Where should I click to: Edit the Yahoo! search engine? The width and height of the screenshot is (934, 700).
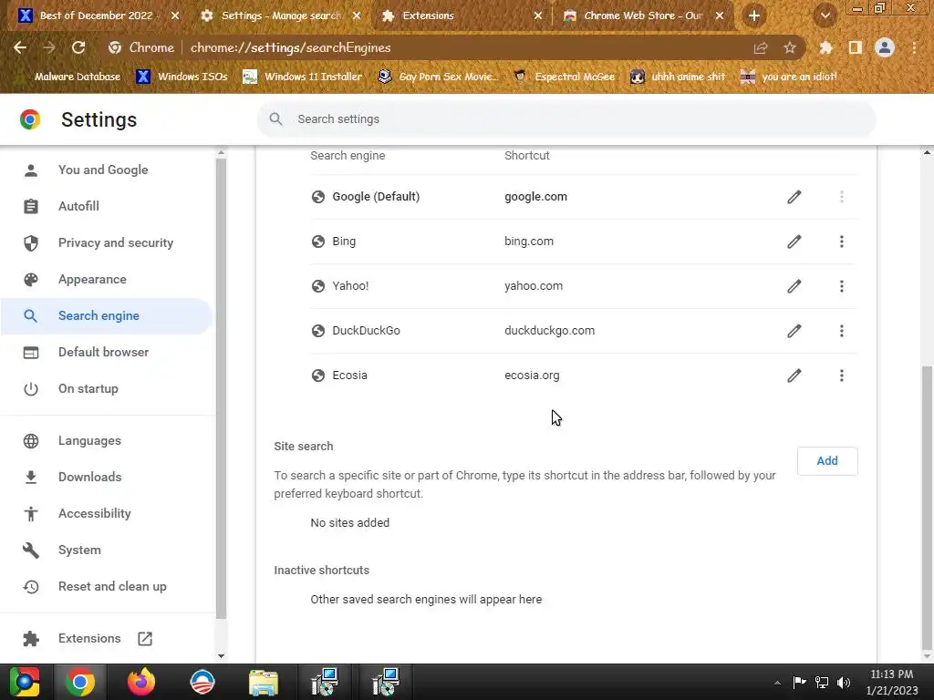coord(794,286)
